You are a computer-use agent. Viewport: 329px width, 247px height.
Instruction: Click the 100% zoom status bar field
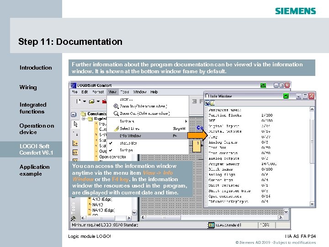tap(266, 225)
